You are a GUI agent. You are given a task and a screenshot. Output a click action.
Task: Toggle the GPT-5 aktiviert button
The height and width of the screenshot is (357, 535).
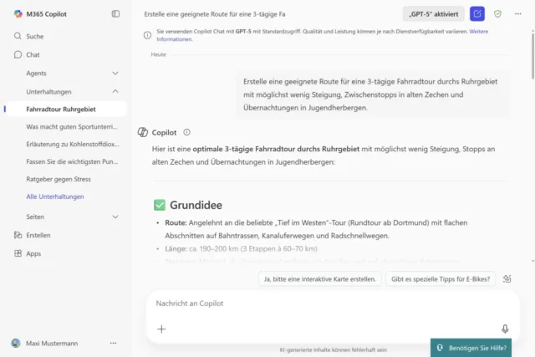pos(433,14)
